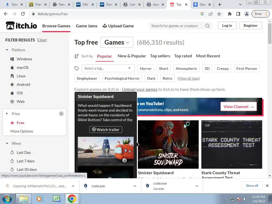Click the search magnifier icon
The width and height of the screenshot is (272, 204).
(x=207, y=26)
